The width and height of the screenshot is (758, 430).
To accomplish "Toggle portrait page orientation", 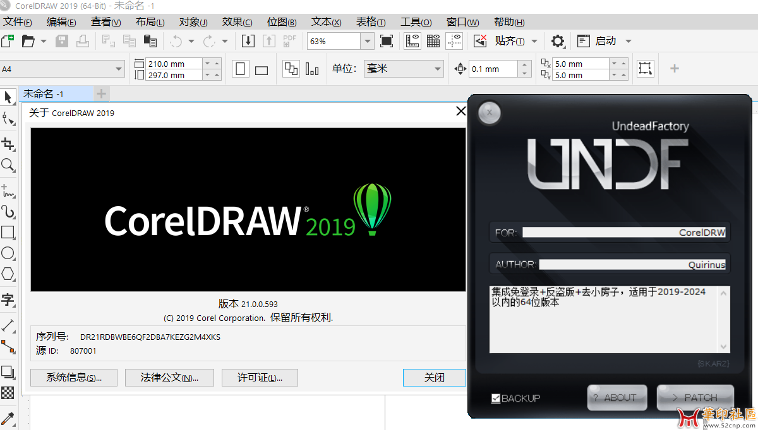I will tap(241, 68).
